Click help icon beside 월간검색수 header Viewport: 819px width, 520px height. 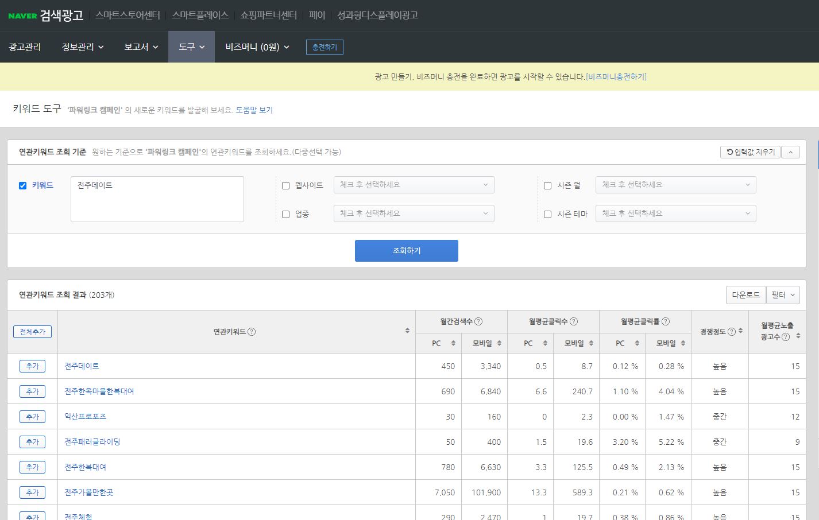click(478, 321)
